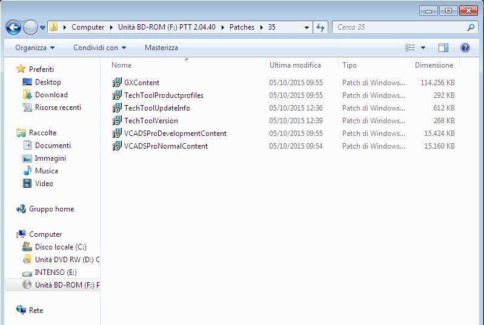Viewport: 484px width, 325px height.
Task: Click the Patches breadcrumb segment
Action: (x=242, y=27)
